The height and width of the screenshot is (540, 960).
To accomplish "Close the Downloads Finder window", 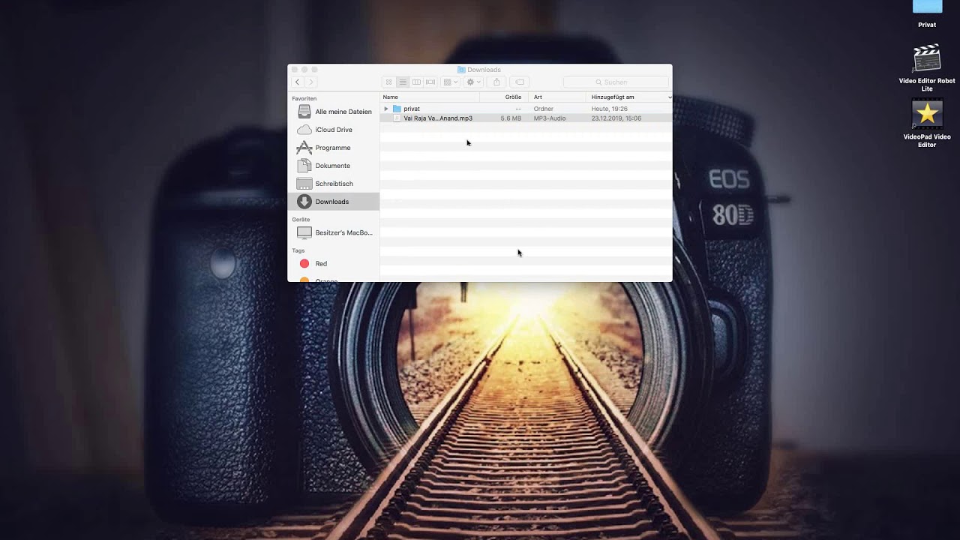I will [295, 70].
